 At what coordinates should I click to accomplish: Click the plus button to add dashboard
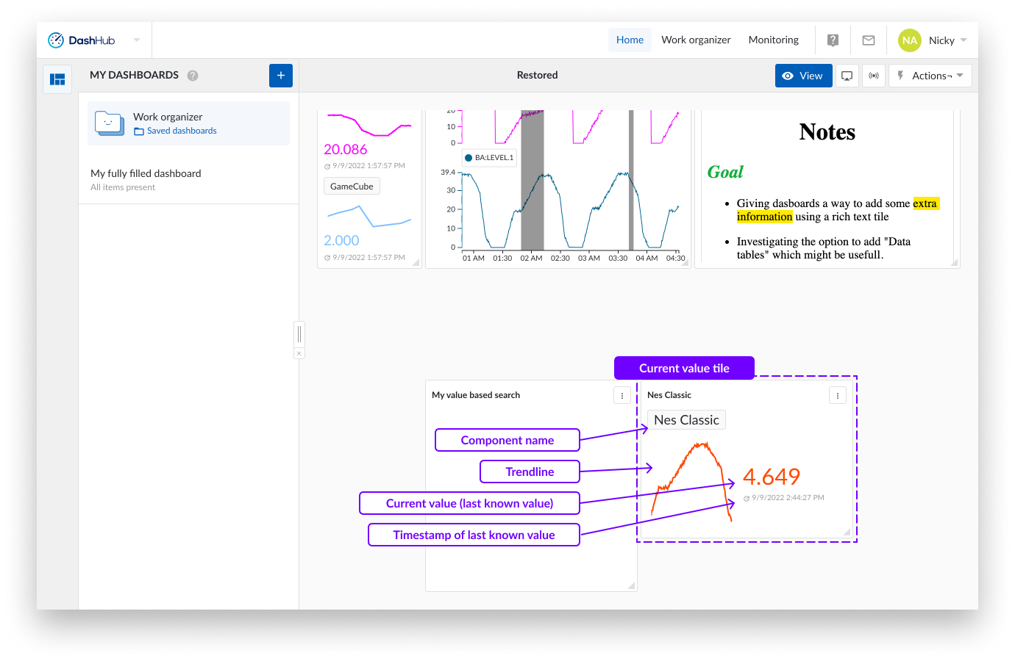pos(281,76)
